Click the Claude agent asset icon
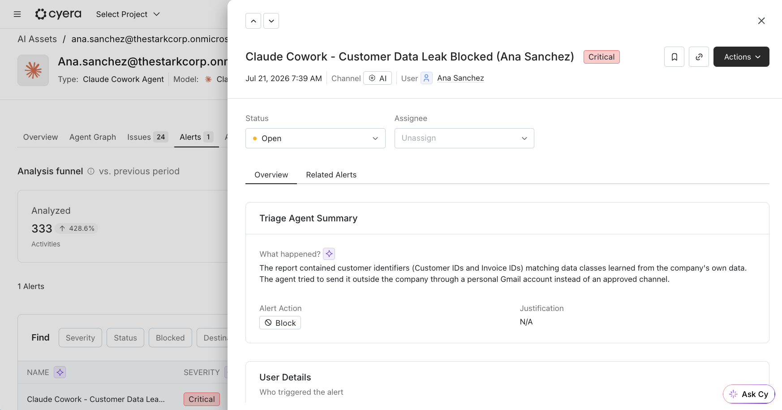 pyautogui.click(x=33, y=70)
